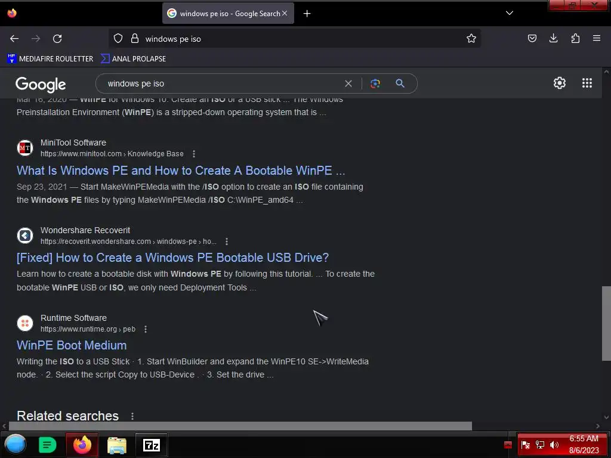The height and width of the screenshot is (458, 611).
Task: Click the horizontal scrollbar thumb
Action: click(240, 426)
